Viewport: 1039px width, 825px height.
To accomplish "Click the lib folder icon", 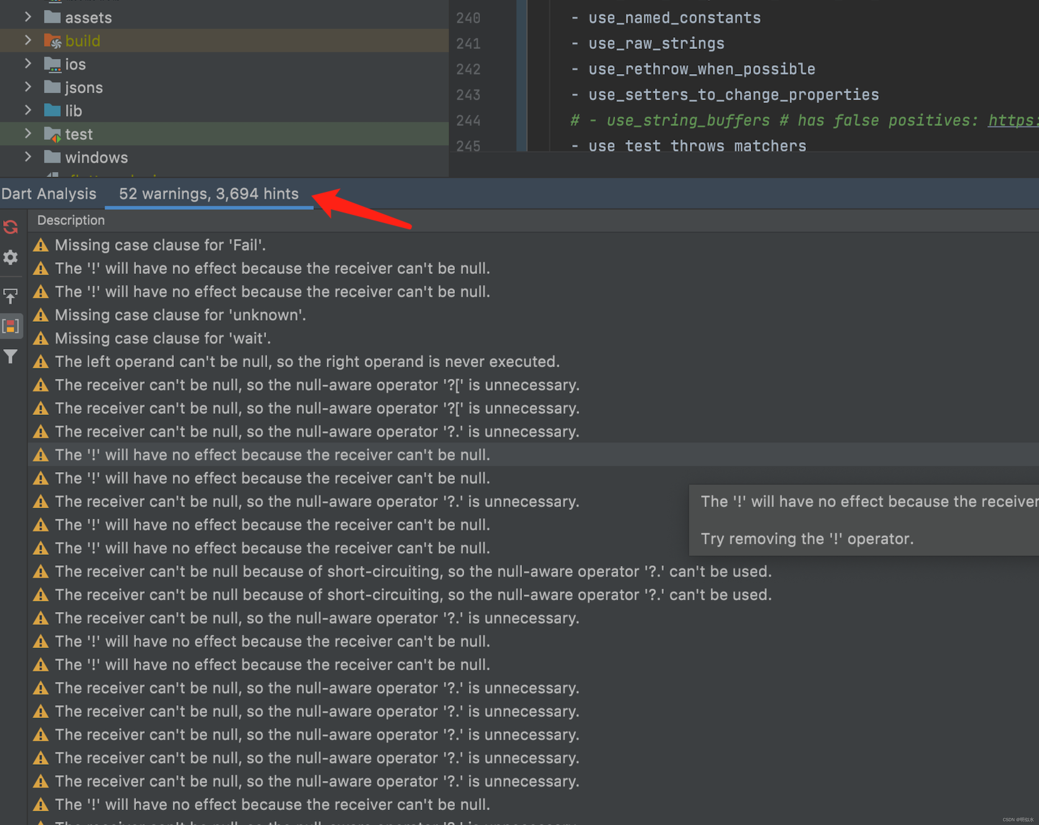I will tap(52, 111).
